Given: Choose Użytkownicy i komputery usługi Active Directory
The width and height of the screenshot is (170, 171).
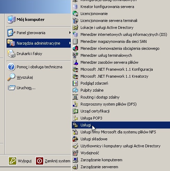Looking at the screenshot, I should 121,146.
